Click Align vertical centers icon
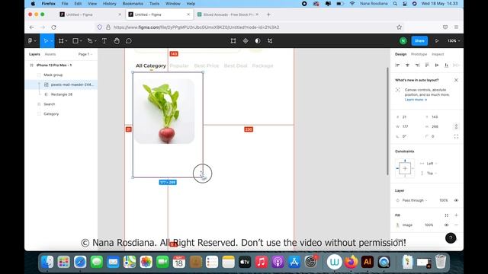This screenshot has width=488, height=274. [x=437, y=65]
